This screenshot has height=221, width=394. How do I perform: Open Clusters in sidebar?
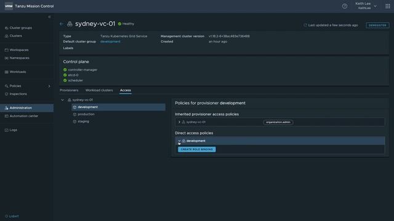click(x=15, y=36)
